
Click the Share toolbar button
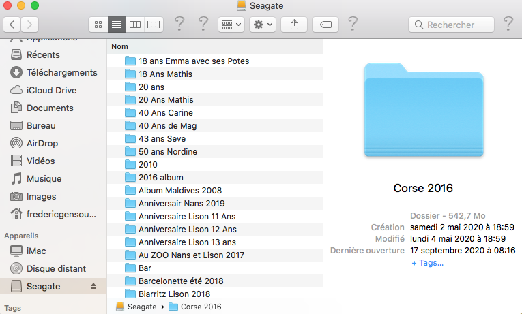click(295, 25)
